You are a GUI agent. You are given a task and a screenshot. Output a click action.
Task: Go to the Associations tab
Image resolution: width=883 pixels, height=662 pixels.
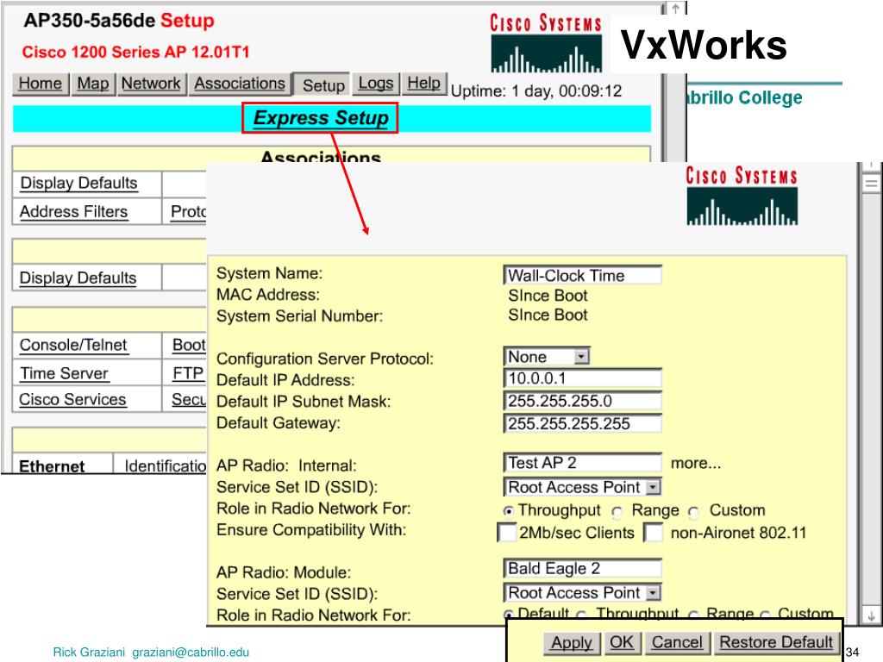click(x=240, y=84)
